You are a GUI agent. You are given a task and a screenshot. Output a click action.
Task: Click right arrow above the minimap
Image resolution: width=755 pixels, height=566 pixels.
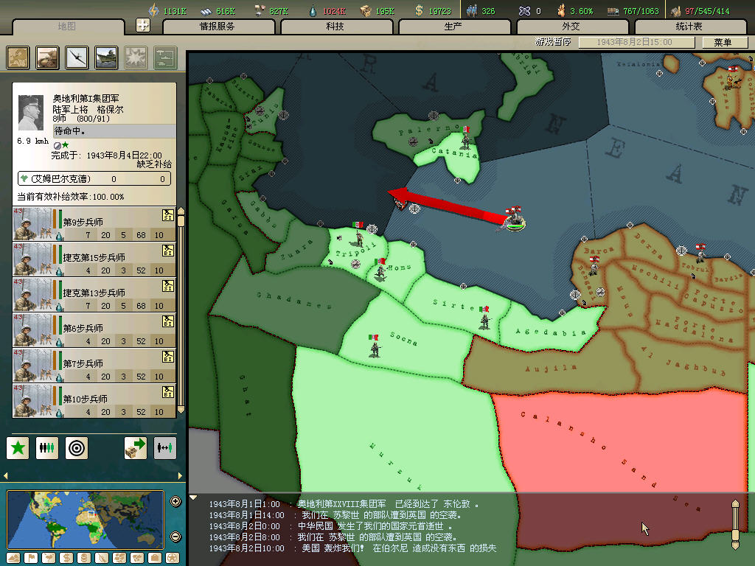(x=179, y=475)
